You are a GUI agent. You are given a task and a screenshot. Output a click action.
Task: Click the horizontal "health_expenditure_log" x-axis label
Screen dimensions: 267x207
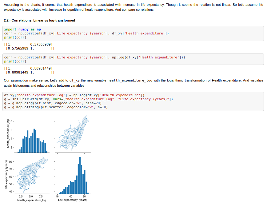[32, 200]
